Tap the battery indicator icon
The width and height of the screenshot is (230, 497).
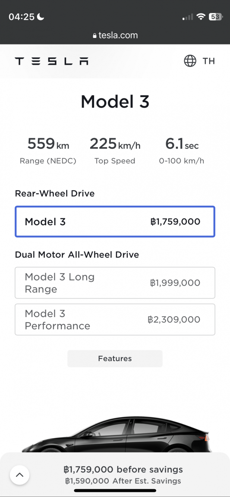click(215, 17)
